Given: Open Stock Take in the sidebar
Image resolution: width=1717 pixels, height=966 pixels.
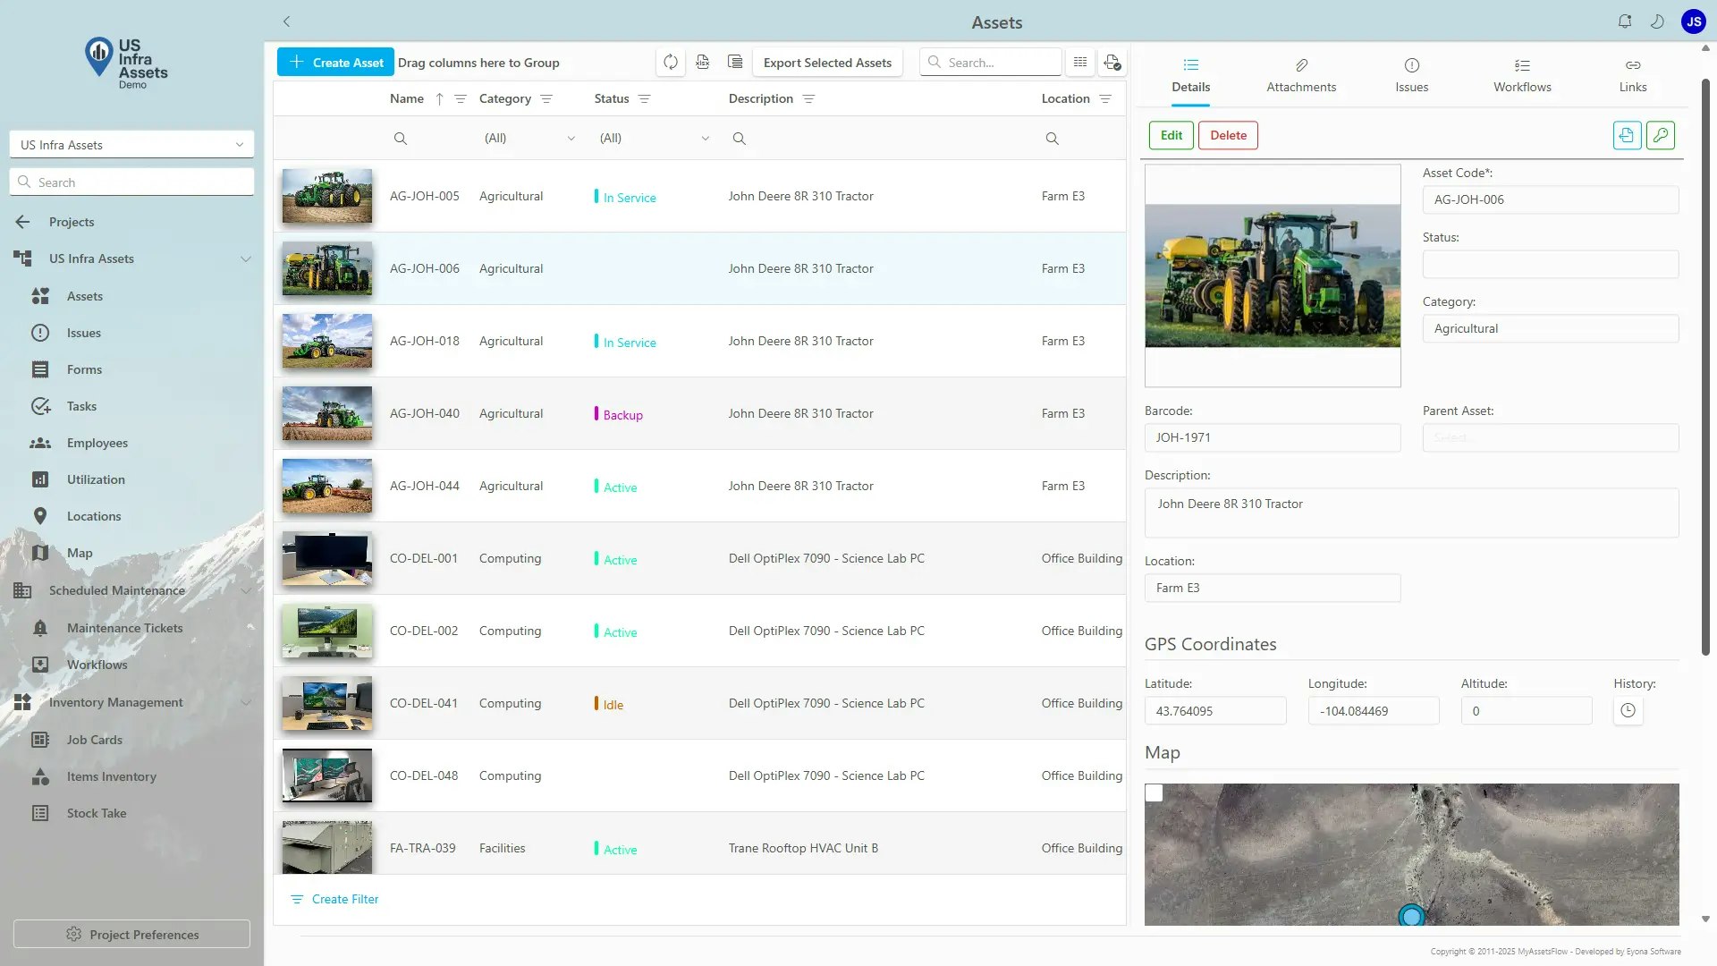Looking at the screenshot, I should coord(97,813).
